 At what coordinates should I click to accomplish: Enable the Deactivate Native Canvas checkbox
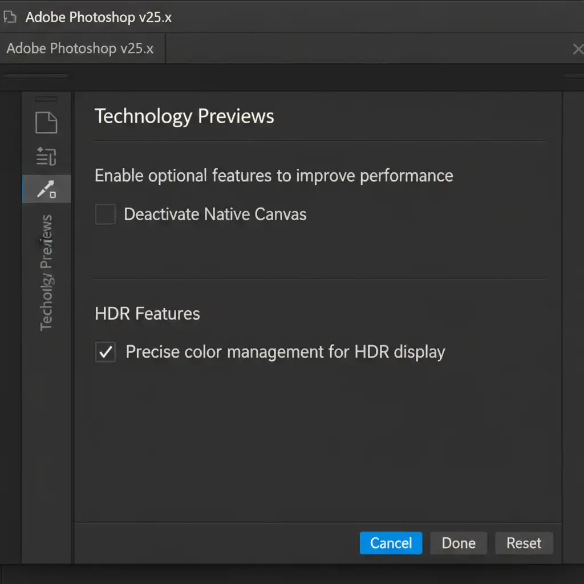(106, 214)
